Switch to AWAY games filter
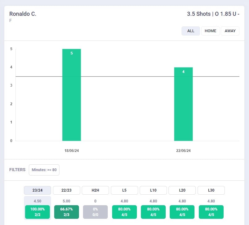 [x=230, y=31]
